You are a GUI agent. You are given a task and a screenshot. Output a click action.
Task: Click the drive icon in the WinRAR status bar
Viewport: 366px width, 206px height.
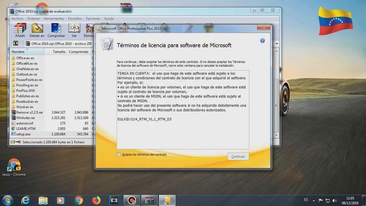pos(13,142)
